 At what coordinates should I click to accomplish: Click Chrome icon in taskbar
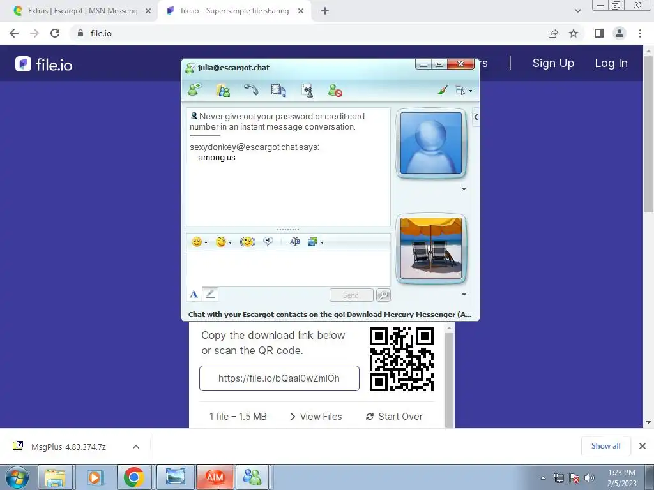pos(134,477)
